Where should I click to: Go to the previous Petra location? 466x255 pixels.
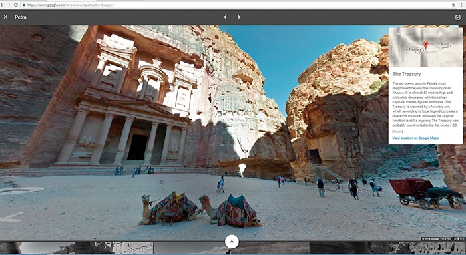(x=225, y=17)
